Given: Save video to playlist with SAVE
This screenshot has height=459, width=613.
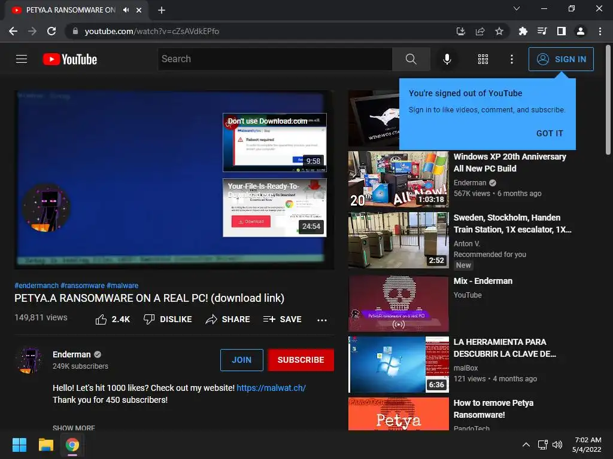Looking at the screenshot, I should click(x=283, y=319).
